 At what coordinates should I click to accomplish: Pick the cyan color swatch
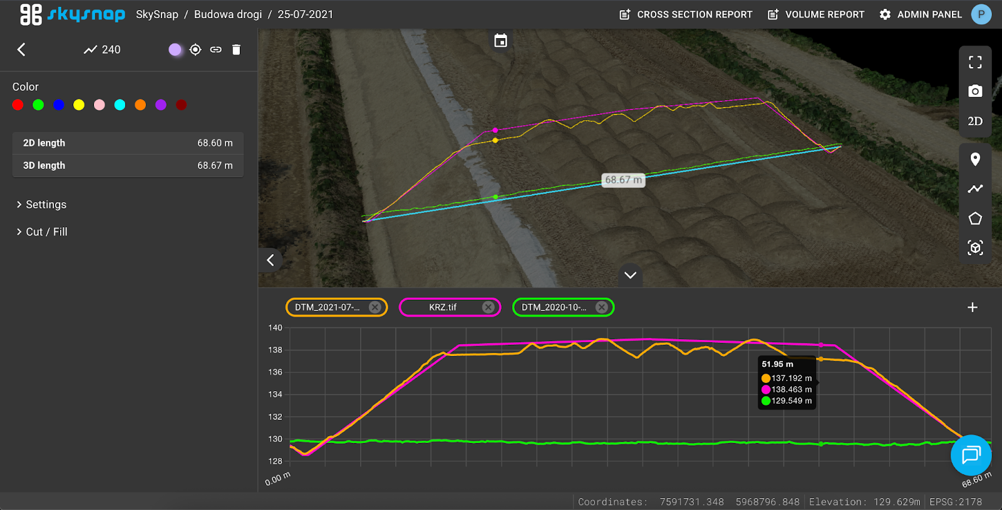[x=120, y=105]
